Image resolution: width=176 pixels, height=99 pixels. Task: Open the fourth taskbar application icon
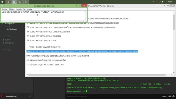[26, 2]
